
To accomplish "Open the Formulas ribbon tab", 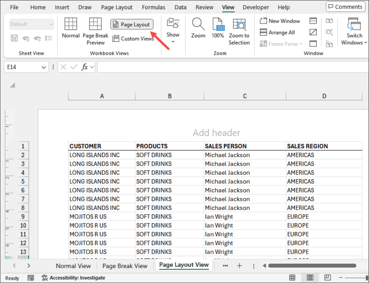I will [154, 7].
